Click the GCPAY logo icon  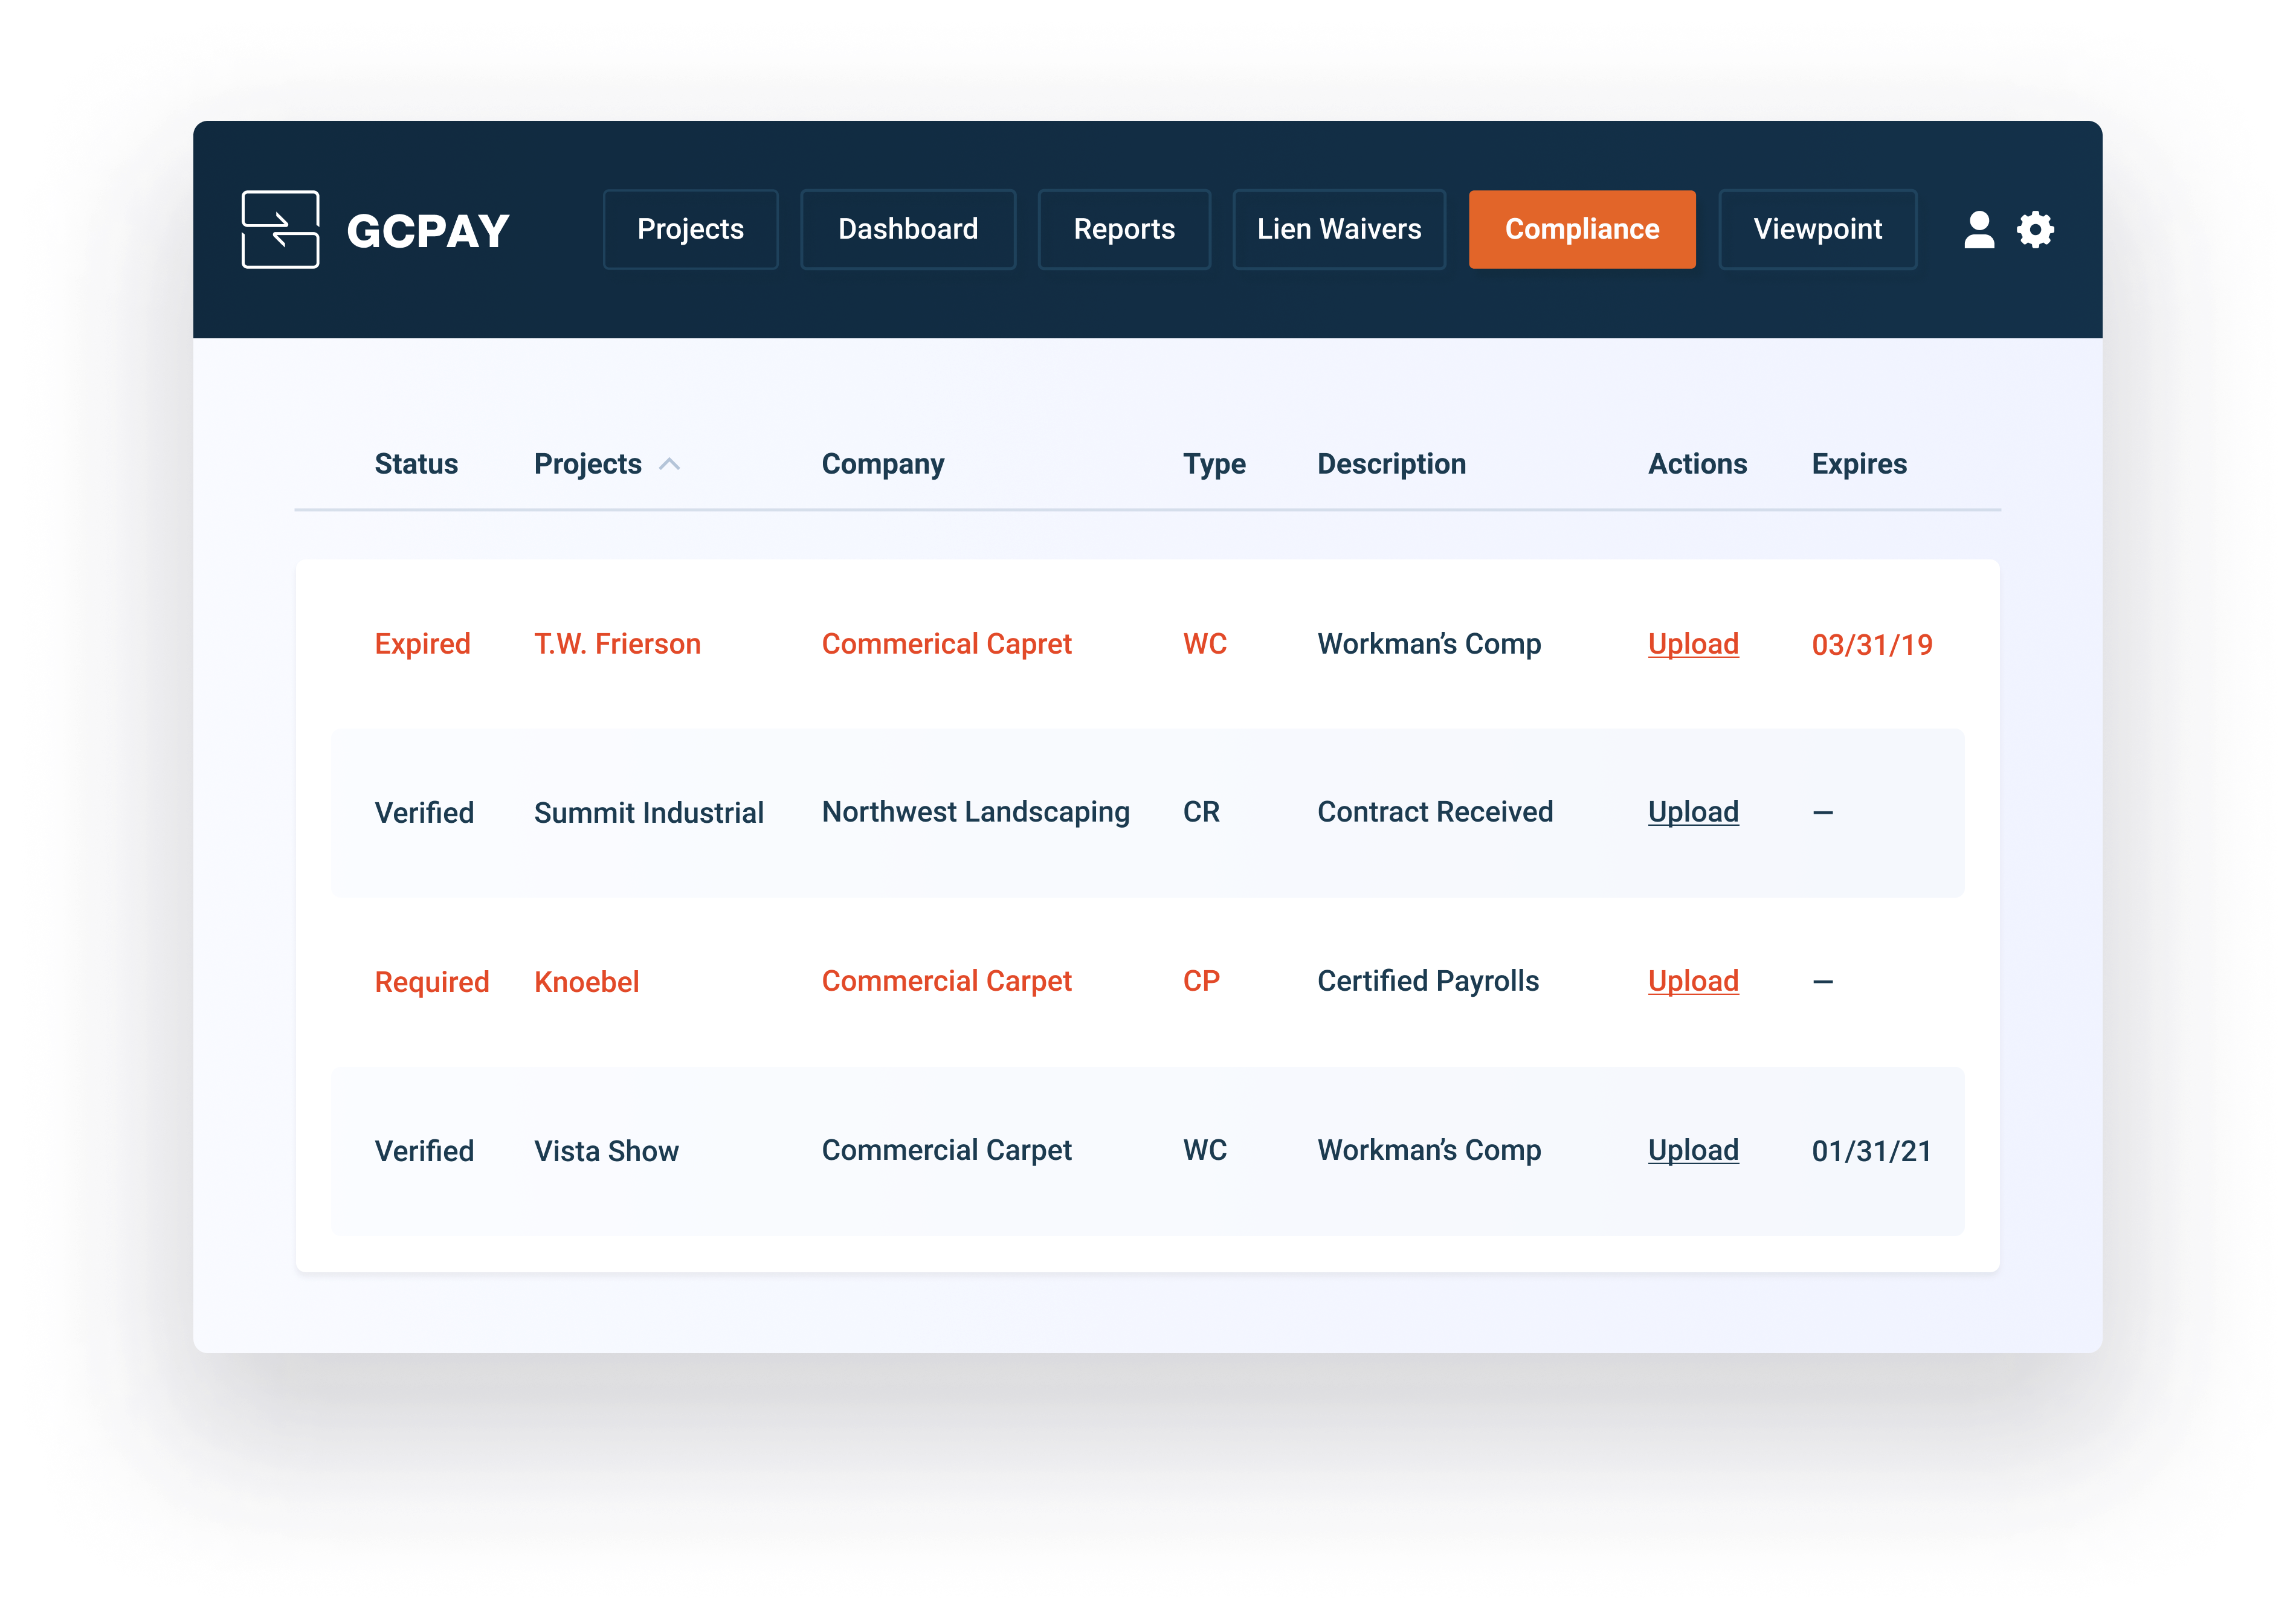pos(280,230)
